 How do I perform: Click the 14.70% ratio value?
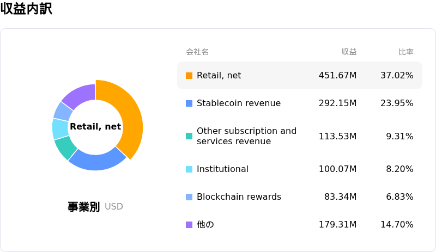[397, 224]
